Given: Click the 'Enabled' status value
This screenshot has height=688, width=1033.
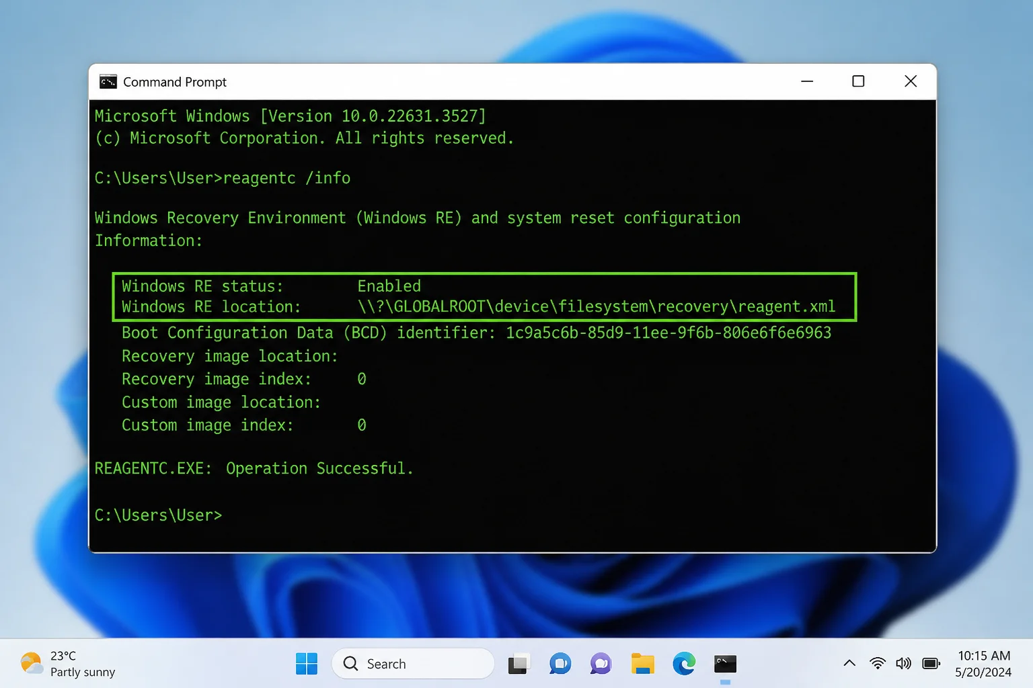Looking at the screenshot, I should pos(389,286).
